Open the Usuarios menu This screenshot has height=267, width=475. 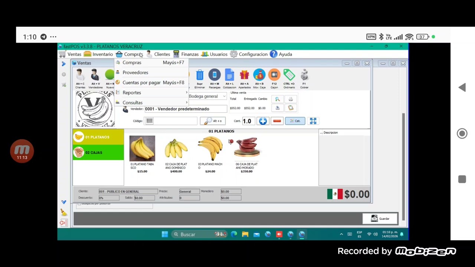(214, 54)
